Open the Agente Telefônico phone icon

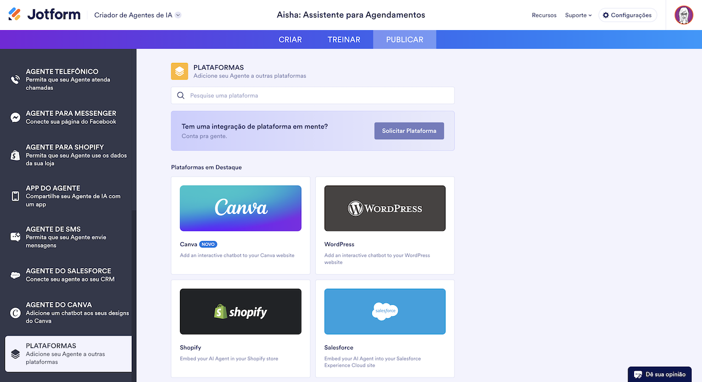(x=15, y=79)
